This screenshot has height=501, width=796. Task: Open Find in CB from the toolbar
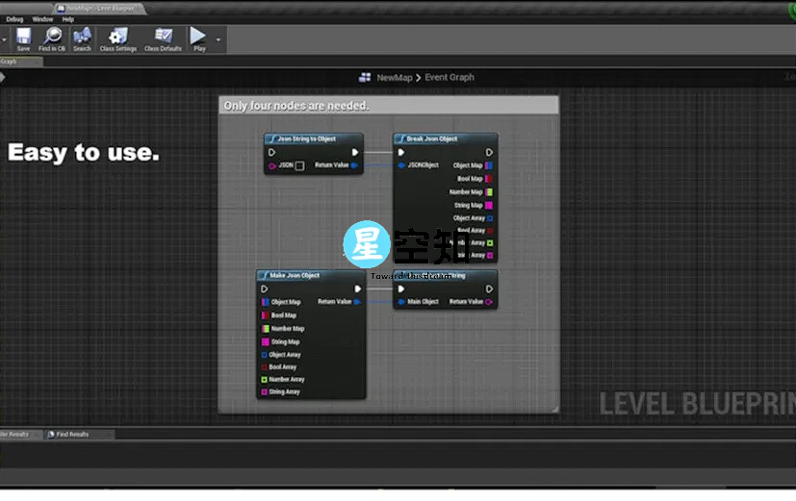pyautogui.click(x=51, y=38)
